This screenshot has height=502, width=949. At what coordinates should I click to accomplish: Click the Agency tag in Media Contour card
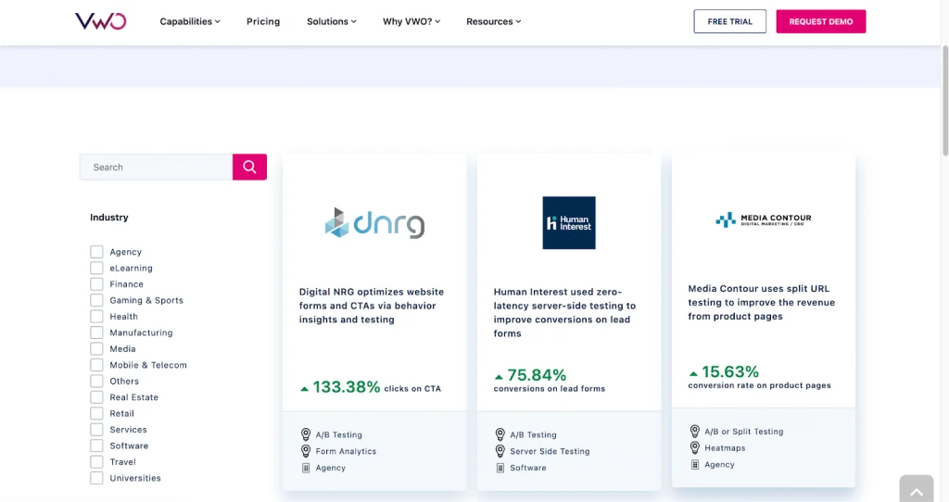[x=719, y=465]
